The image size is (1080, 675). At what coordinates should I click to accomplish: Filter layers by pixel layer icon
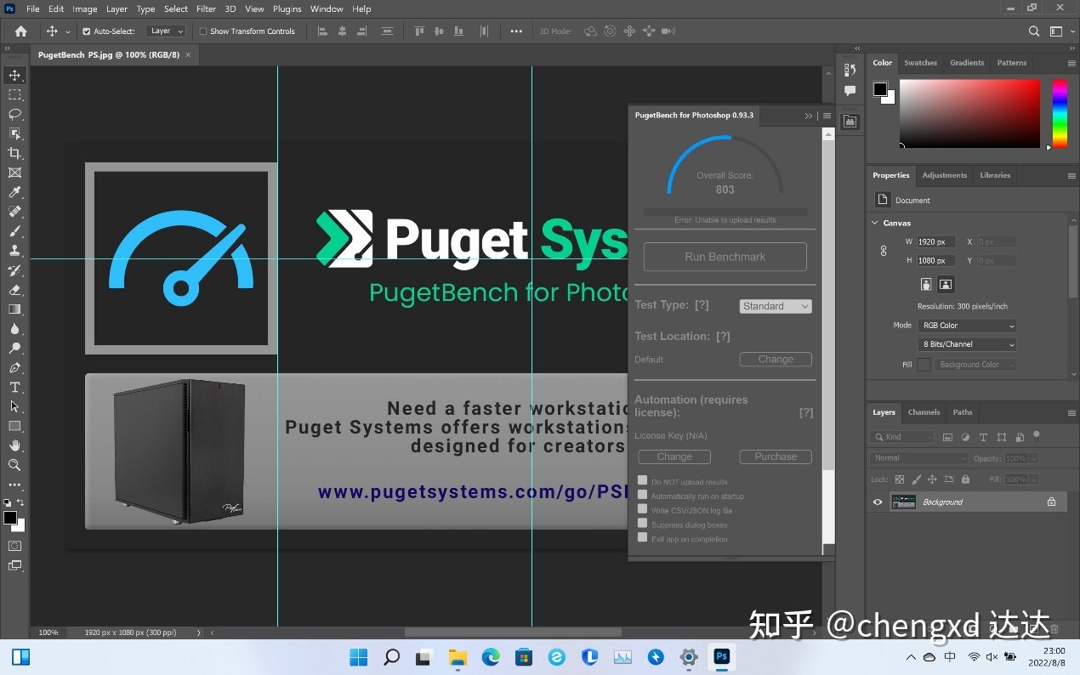pyautogui.click(x=947, y=437)
